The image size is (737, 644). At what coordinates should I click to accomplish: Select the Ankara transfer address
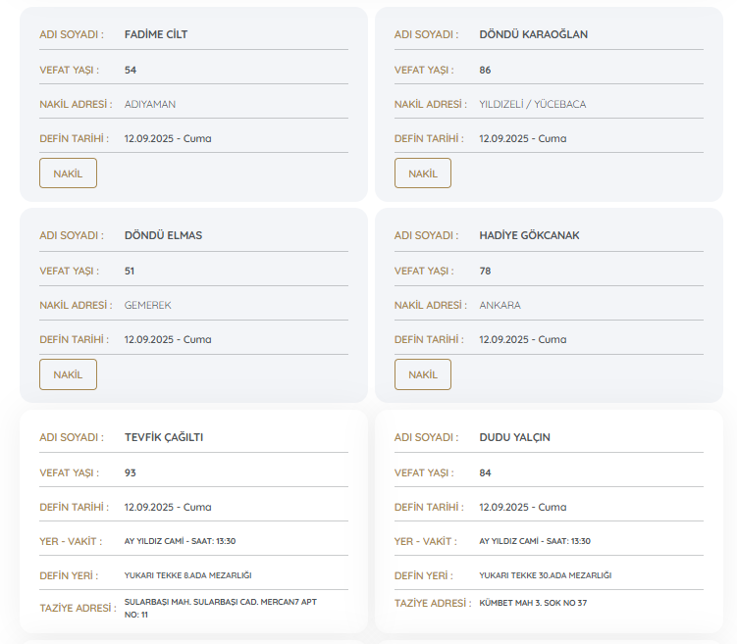pos(500,305)
